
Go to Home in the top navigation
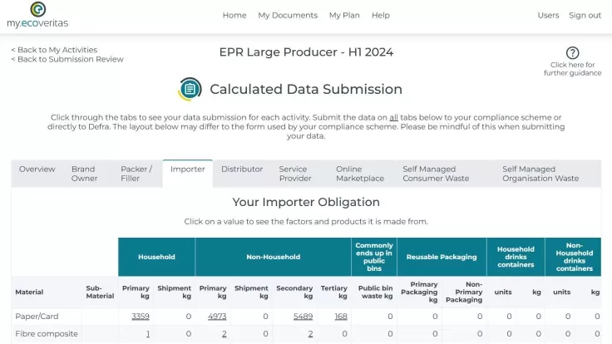tap(234, 15)
